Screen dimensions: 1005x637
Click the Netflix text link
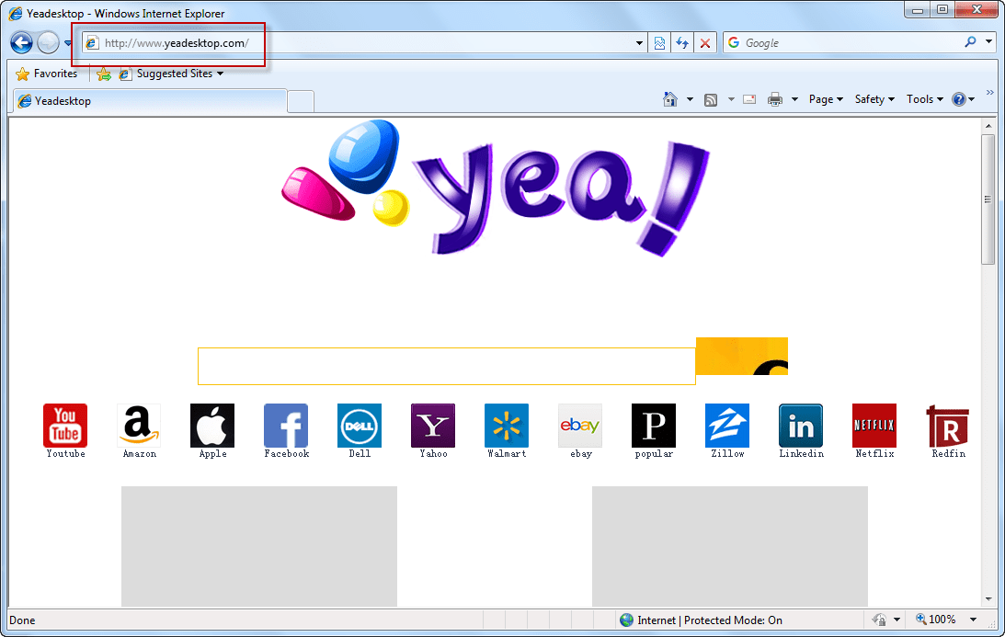[x=874, y=454]
